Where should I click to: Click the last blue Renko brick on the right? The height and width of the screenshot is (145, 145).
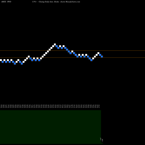click(x=102, y=57)
